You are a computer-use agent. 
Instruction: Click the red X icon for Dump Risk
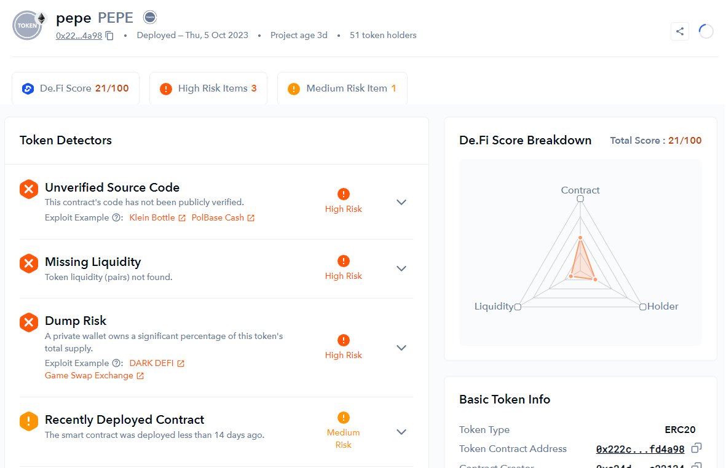coord(29,322)
